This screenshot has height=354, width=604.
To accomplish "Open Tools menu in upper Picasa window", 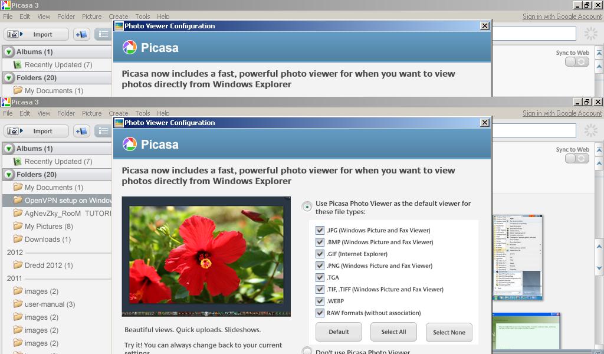I will click(143, 17).
